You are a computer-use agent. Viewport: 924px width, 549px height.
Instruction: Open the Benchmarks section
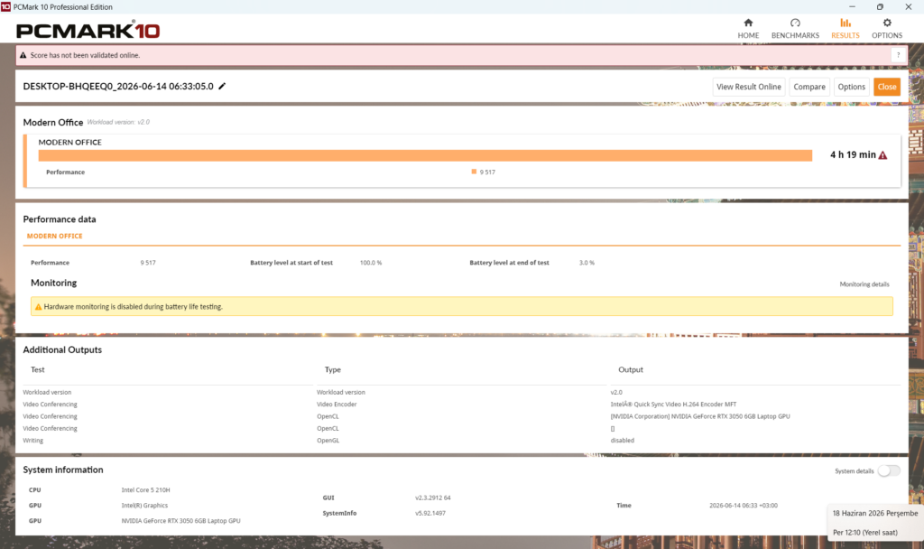[x=795, y=28]
